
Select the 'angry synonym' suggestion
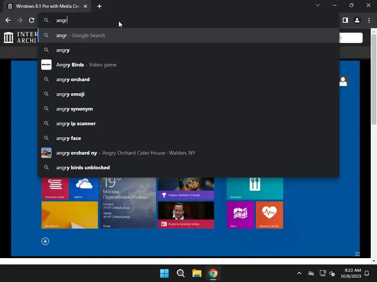188,109
